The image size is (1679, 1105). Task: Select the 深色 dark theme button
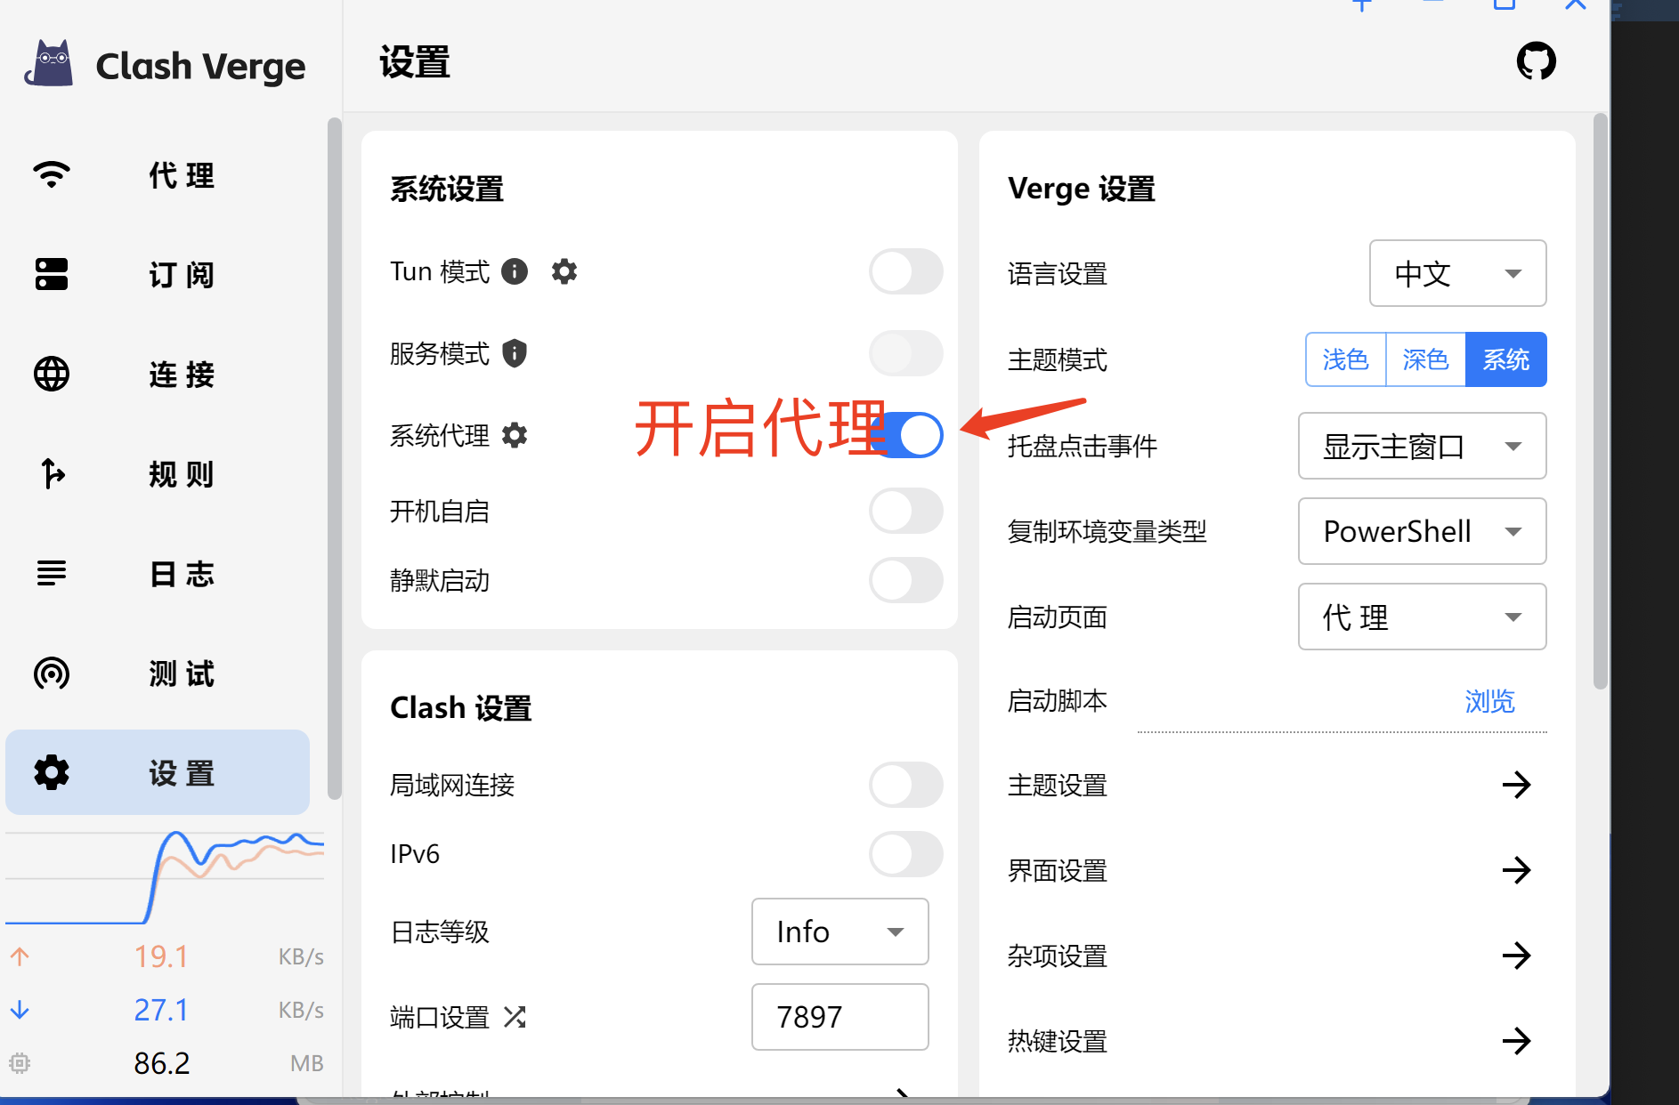point(1425,359)
